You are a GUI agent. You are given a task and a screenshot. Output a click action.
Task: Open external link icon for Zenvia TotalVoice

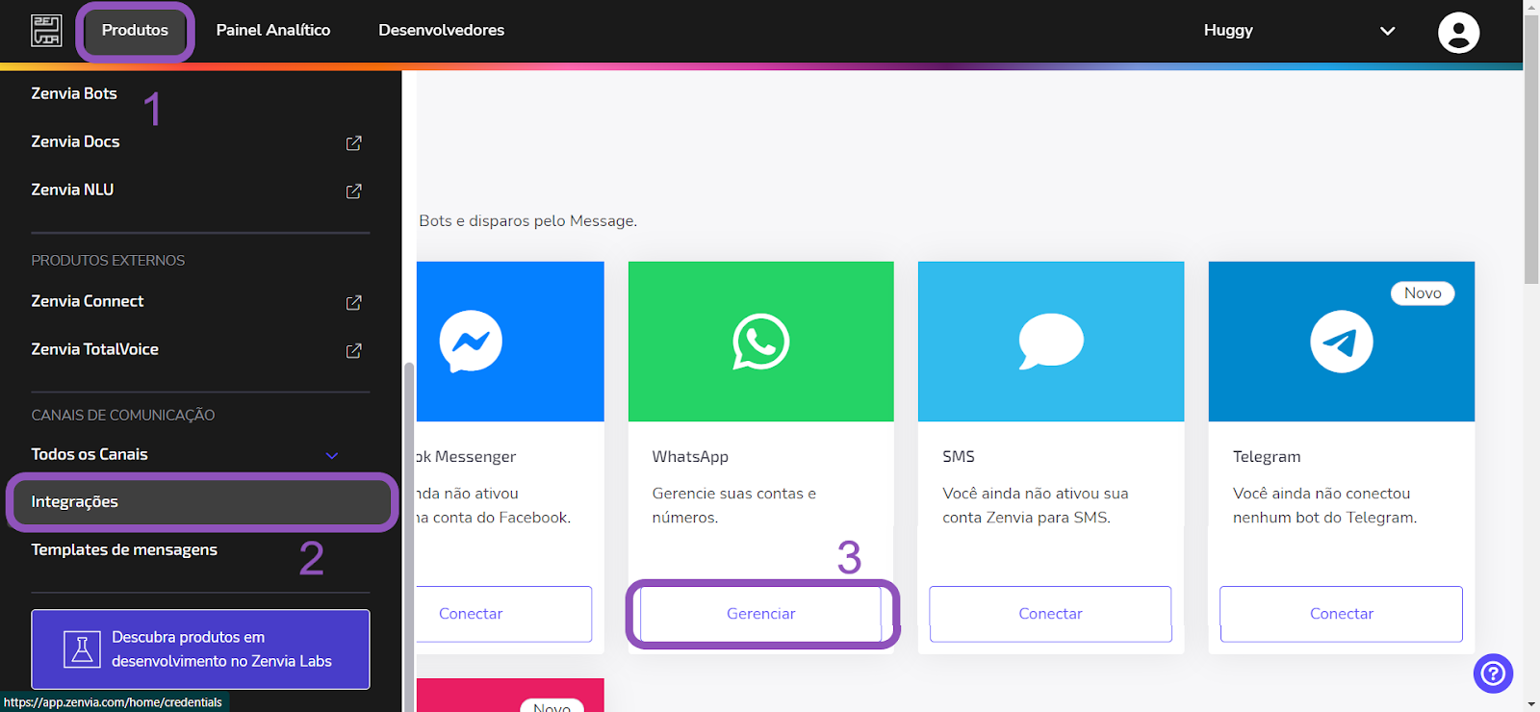[x=354, y=350]
